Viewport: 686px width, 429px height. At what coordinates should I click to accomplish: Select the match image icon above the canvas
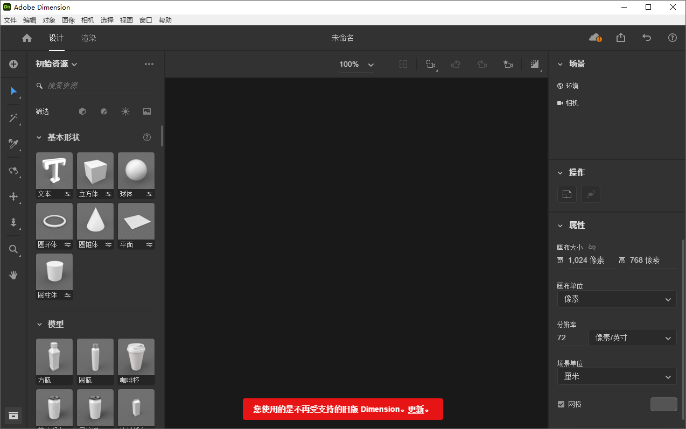coord(535,64)
